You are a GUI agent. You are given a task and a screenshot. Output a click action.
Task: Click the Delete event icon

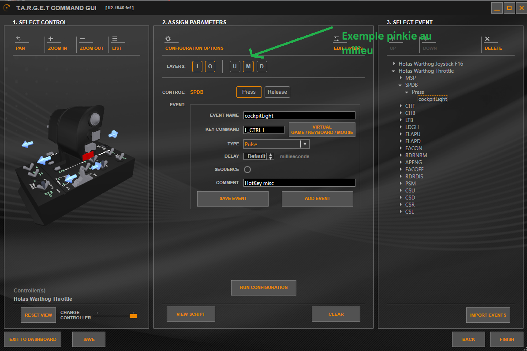click(x=487, y=39)
